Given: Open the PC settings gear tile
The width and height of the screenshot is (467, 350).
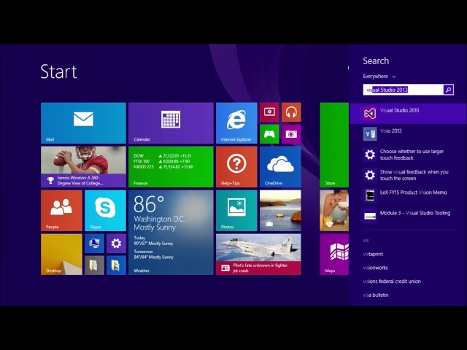Looking at the screenshot, I should 116,243.
